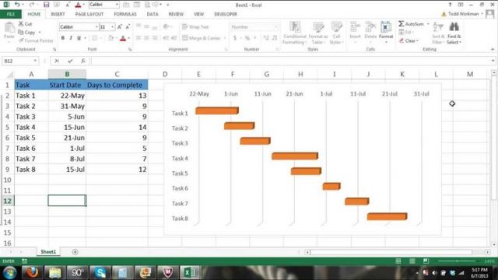Open Firefox from the taskbar
Image resolution: width=498 pixels, height=280 pixels.
[x=32, y=272]
